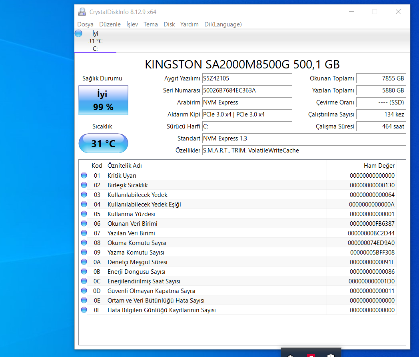The width and height of the screenshot is (419, 357).
Task: Click status orb of Yazılan Veri Birimi row
Action: pyautogui.click(x=84, y=233)
